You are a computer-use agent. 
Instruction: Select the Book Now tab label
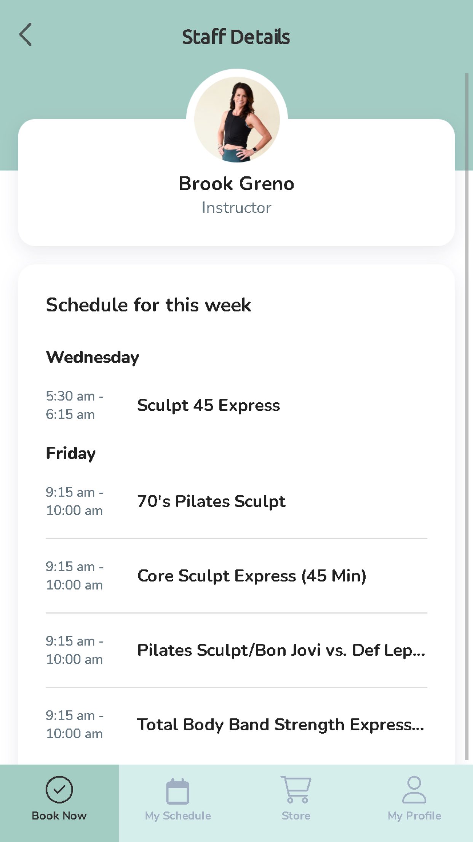click(x=59, y=816)
